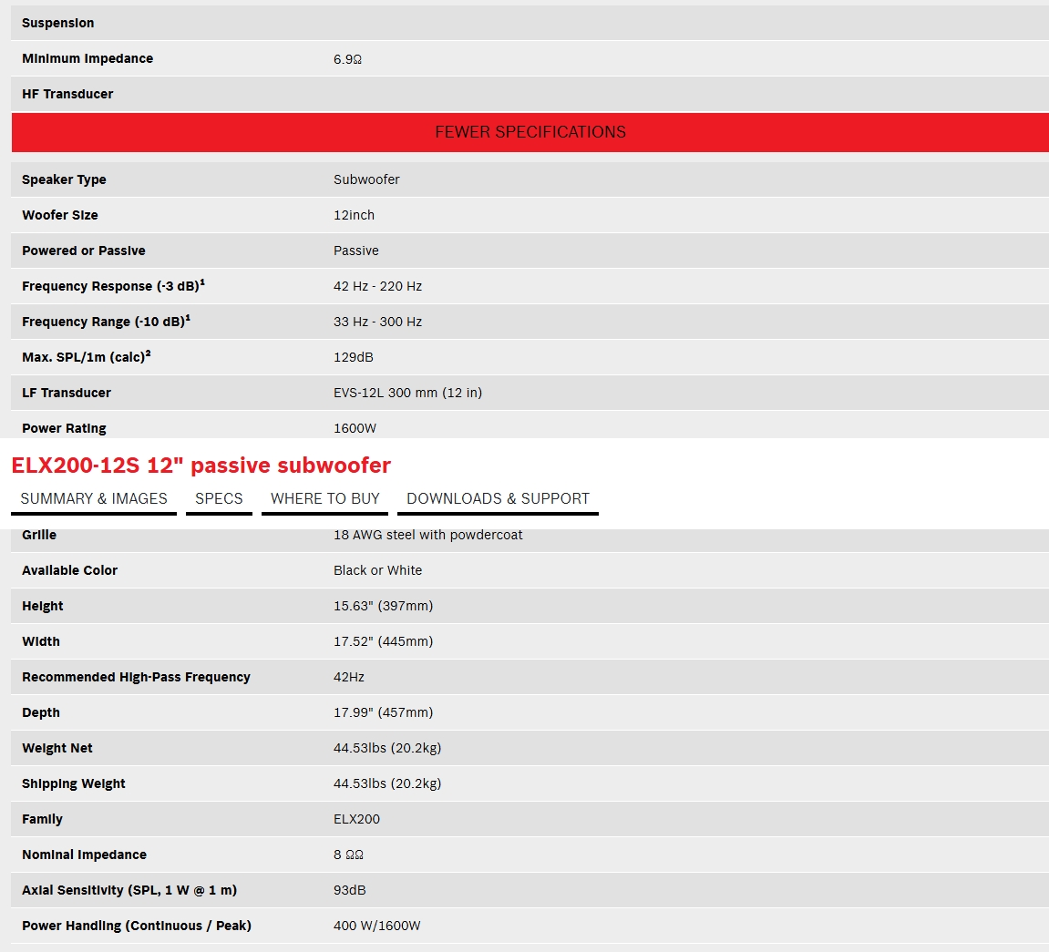Screen dimensions: 1049x952
Task: Click the ELX200-12S 12" passive subwoofer heading
Action: tap(201, 466)
